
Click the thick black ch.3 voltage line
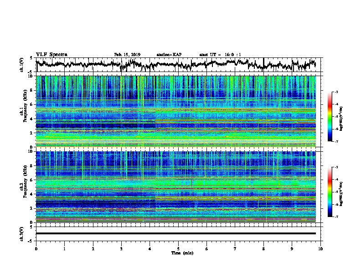coord(175,233)
